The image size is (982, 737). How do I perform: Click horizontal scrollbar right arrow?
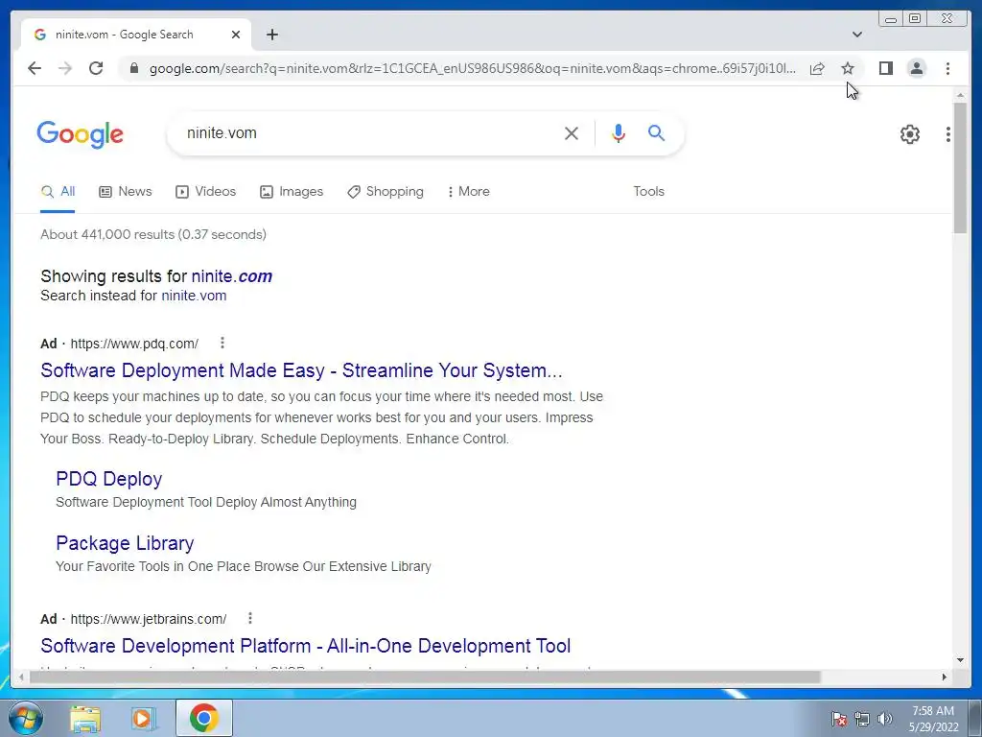click(944, 677)
